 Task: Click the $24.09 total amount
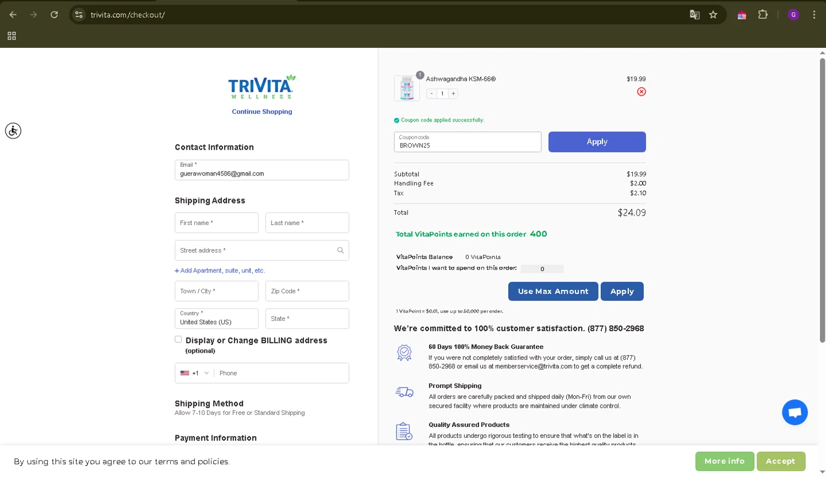(632, 213)
